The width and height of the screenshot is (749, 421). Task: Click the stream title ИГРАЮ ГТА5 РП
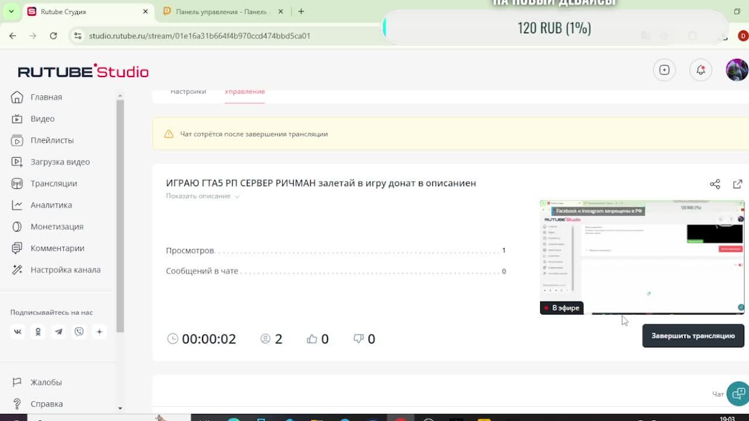tap(321, 183)
